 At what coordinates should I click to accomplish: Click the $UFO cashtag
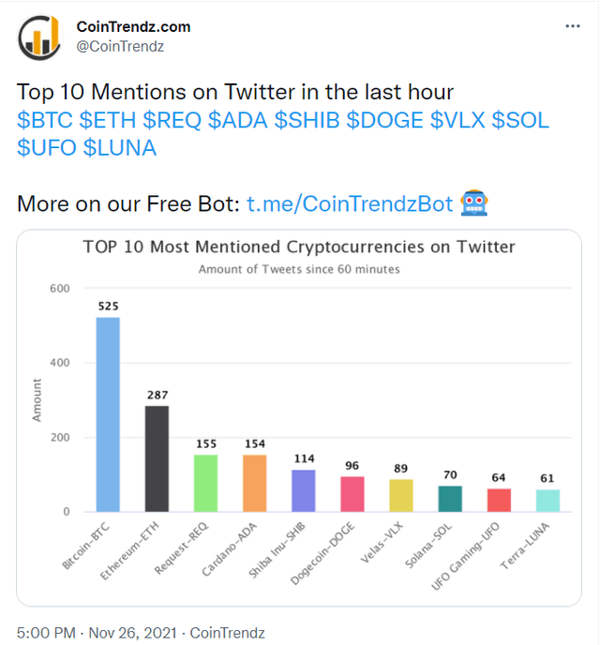tap(47, 148)
